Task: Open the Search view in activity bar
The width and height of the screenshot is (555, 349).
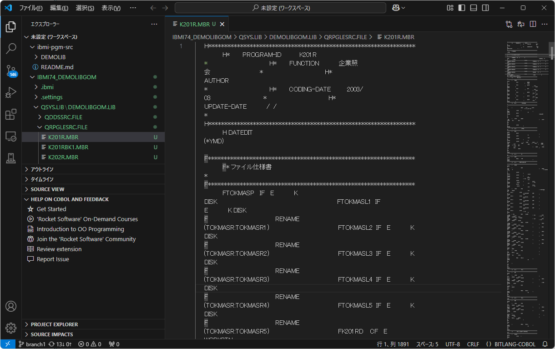Action: [11, 49]
